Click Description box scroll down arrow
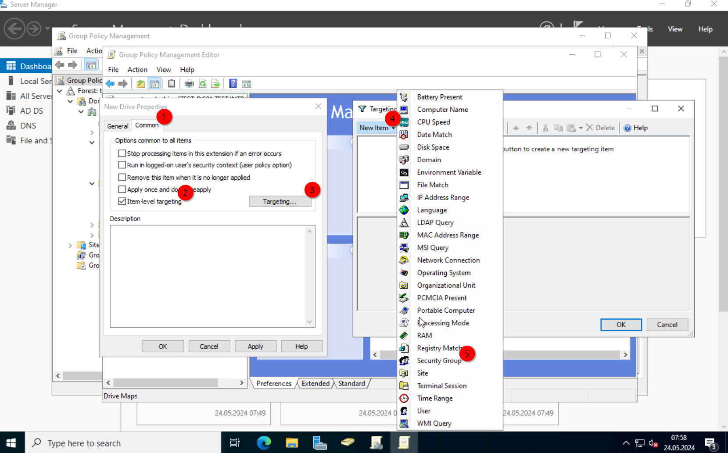Screen dimensions: 728x453 click(309, 322)
